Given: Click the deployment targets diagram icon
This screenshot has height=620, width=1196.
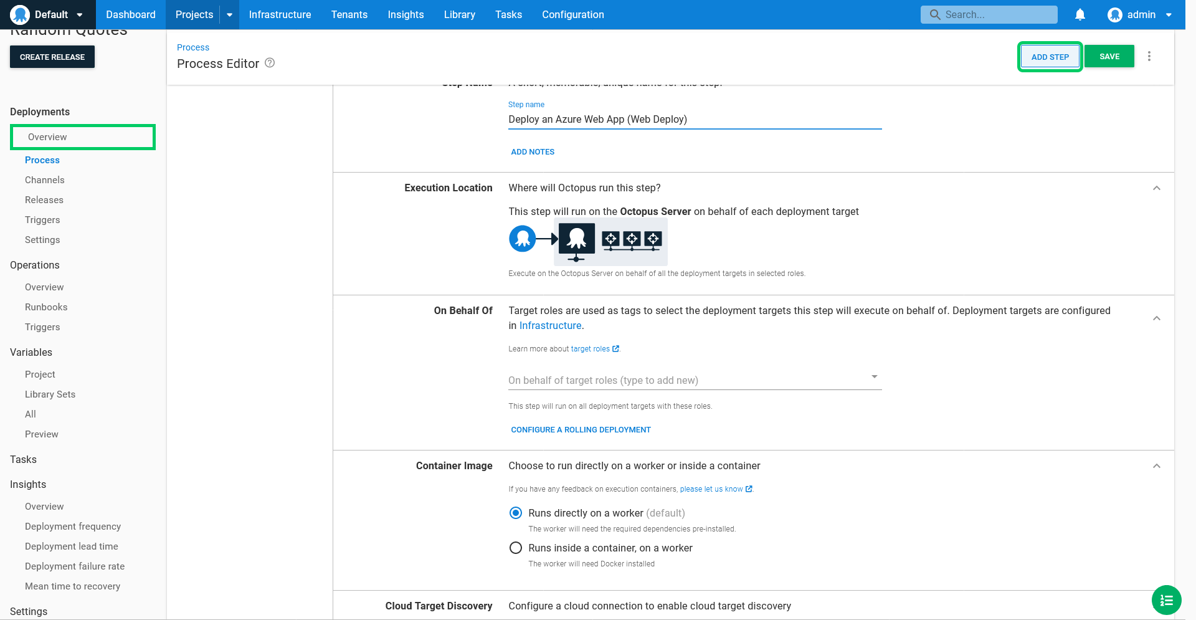Looking at the screenshot, I should [632, 241].
